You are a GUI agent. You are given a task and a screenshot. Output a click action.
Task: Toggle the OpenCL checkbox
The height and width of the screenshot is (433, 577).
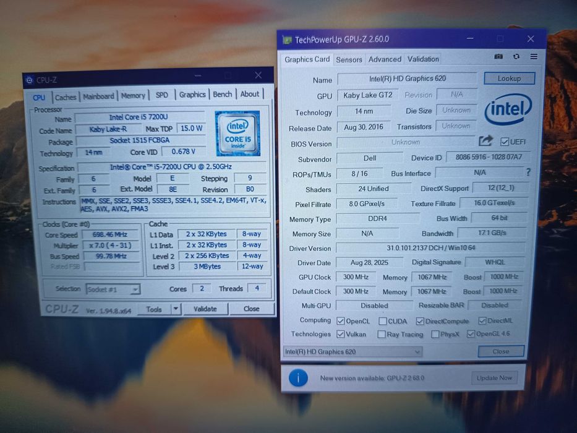click(x=341, y=320)
